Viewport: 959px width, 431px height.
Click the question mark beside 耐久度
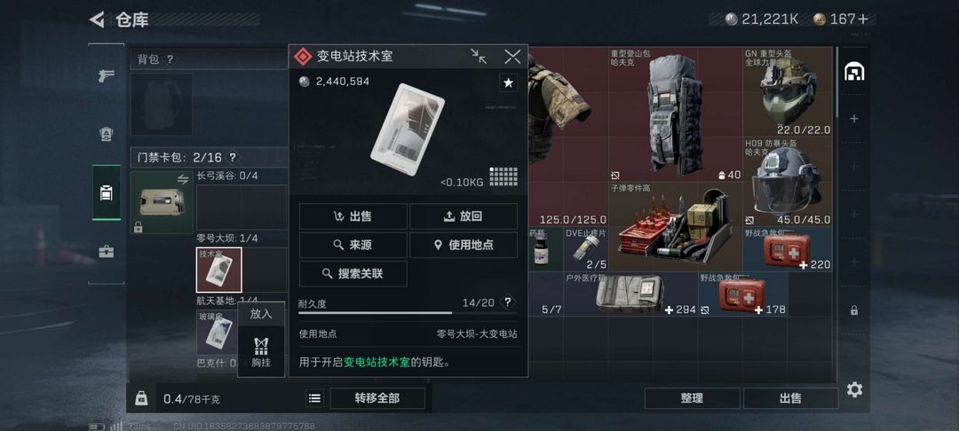508,302
